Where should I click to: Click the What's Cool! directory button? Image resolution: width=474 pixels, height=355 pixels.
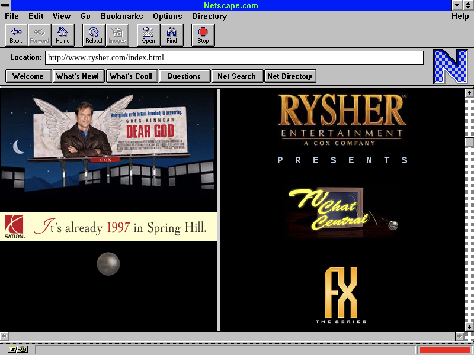point(131,76)
